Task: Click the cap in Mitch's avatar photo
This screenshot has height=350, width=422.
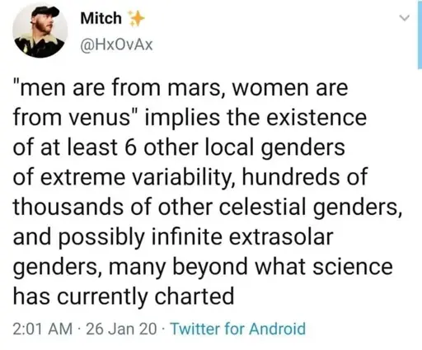Action: pyautogui.click(x=45, y=12)
